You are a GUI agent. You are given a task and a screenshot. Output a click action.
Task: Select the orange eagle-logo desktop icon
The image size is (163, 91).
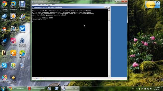click(x=13, y=54)
